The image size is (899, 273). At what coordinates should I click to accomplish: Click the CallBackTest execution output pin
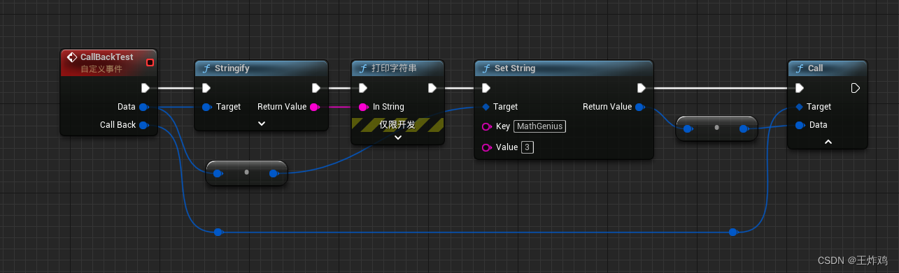[x=146, y=88]
